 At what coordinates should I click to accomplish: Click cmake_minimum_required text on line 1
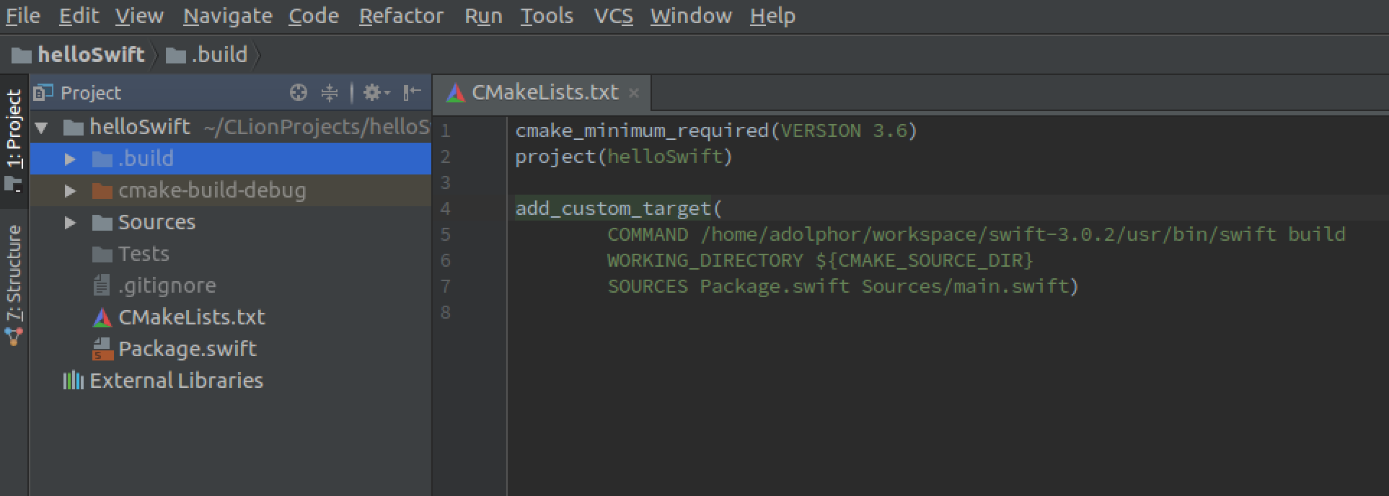click(642, 130)
